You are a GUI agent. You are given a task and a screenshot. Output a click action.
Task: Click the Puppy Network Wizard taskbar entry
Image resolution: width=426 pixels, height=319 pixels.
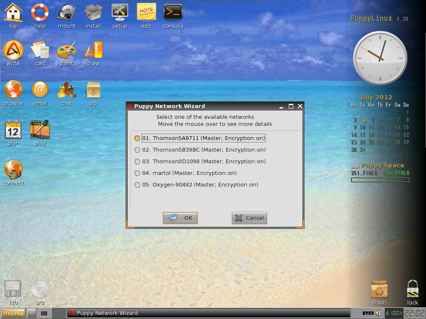pos(209,313)
